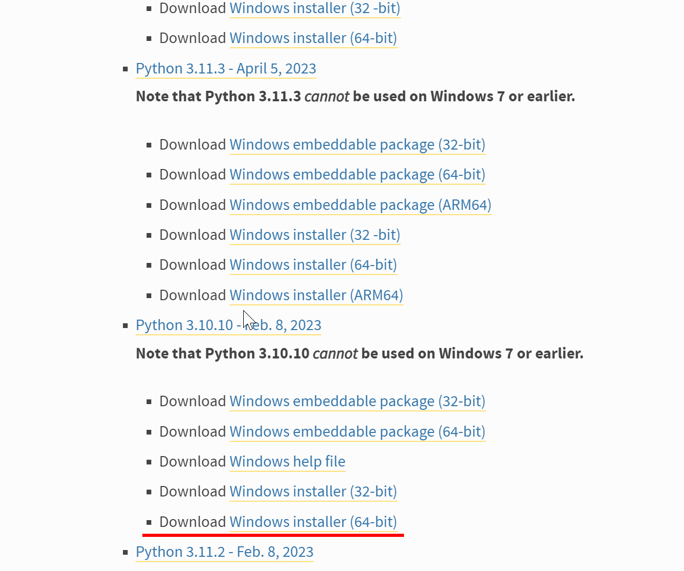
Task: Click the Python 3.10.10 Windows 7 note text
Action: pyautogui.click(x=359, y=354)
